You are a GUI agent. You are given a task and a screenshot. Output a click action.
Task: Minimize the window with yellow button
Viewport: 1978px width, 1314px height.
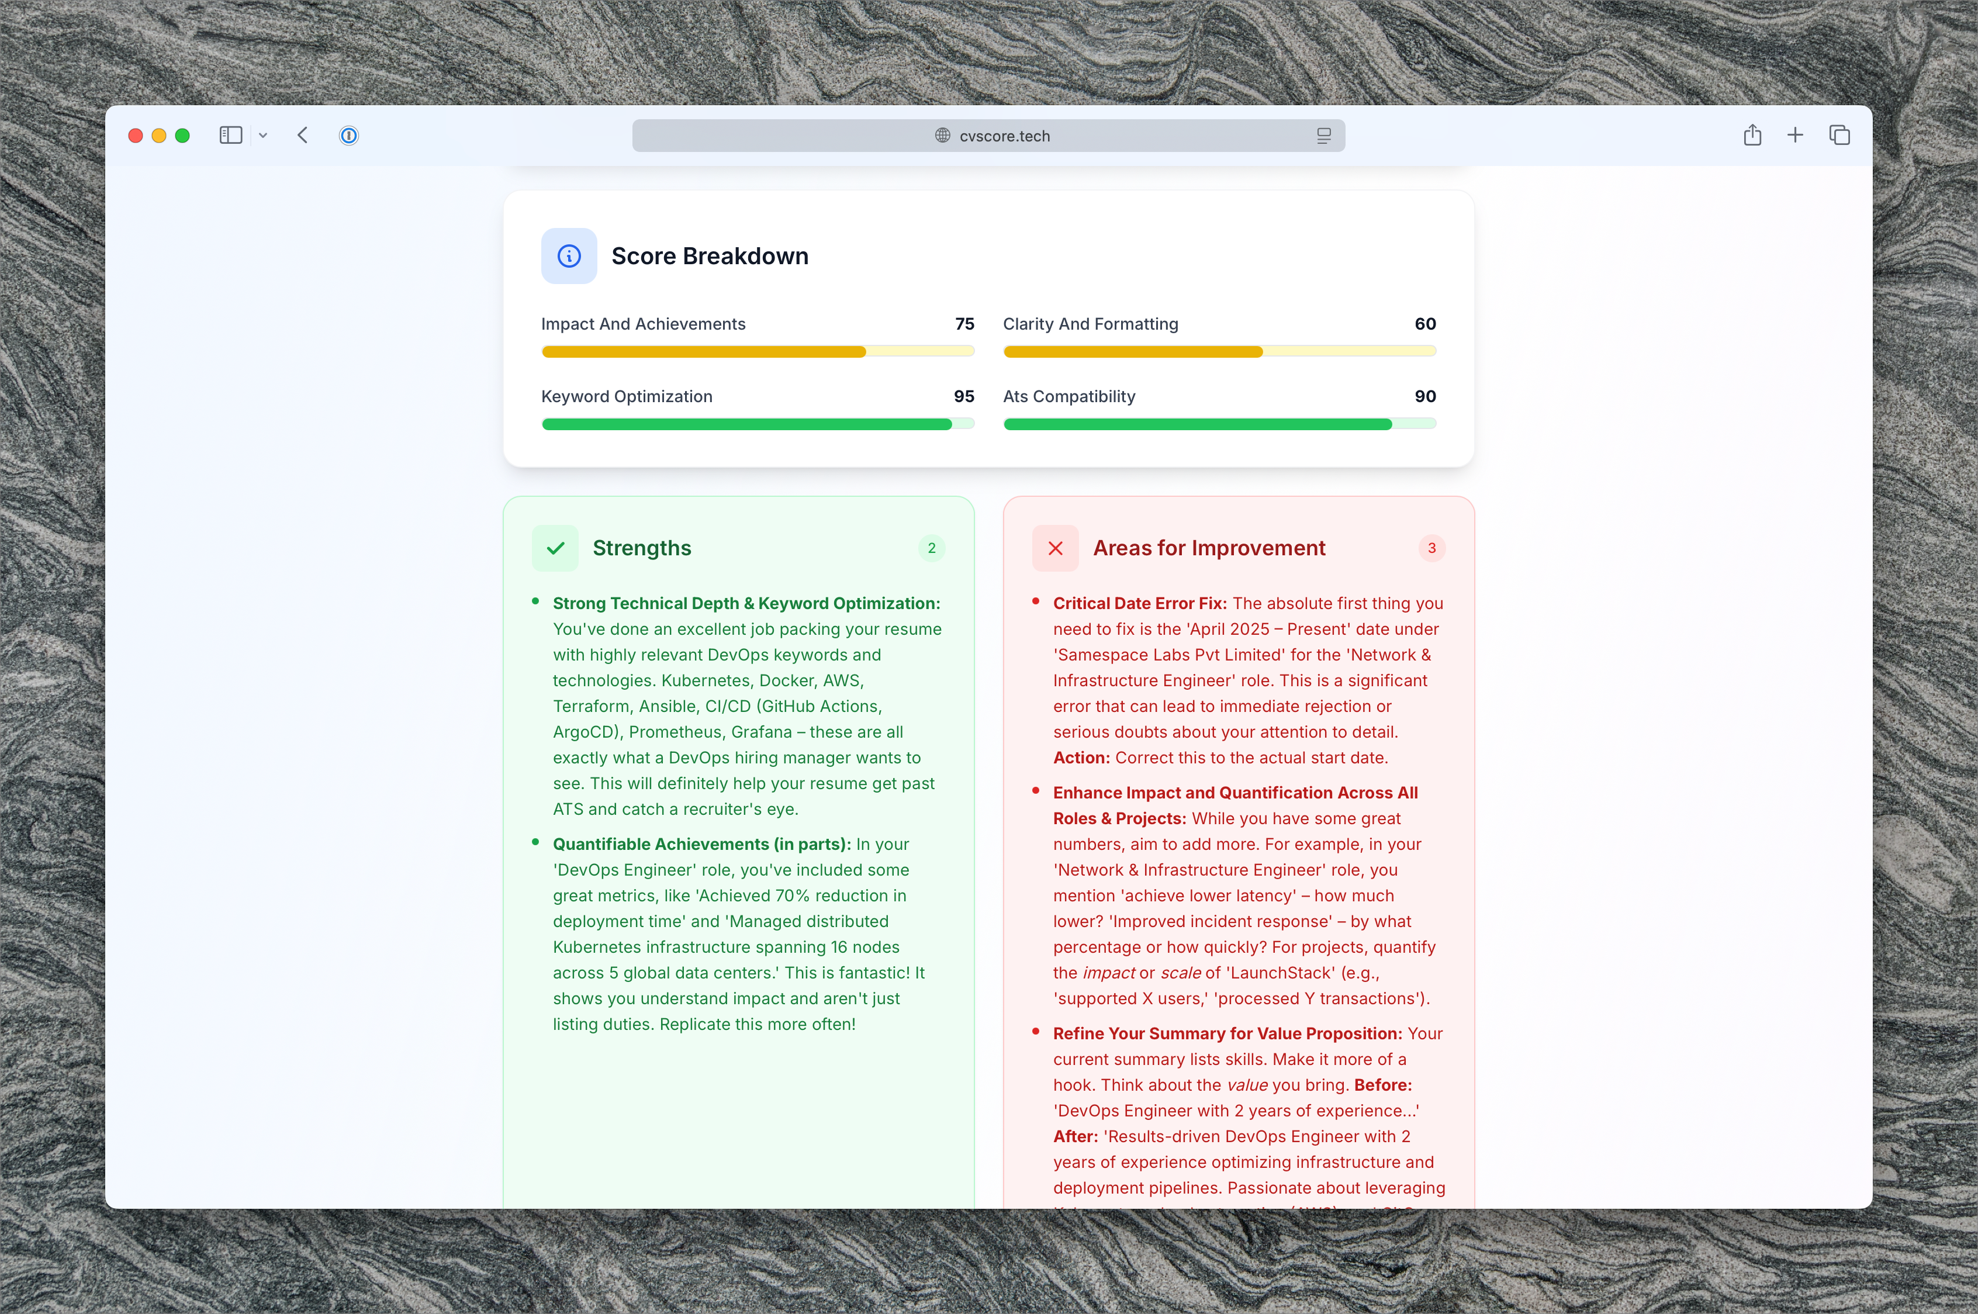click(x=159, y=136)
